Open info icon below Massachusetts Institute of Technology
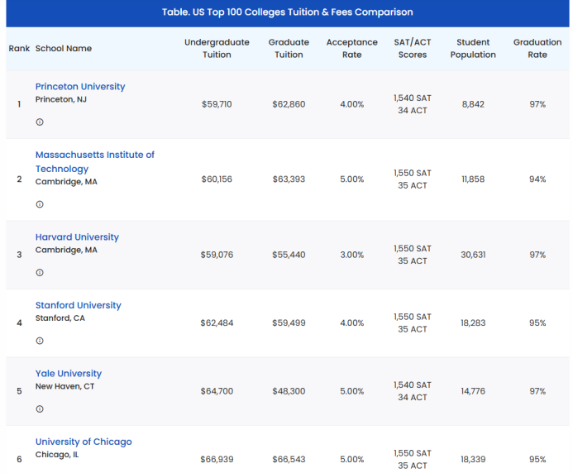 [40, 204]
